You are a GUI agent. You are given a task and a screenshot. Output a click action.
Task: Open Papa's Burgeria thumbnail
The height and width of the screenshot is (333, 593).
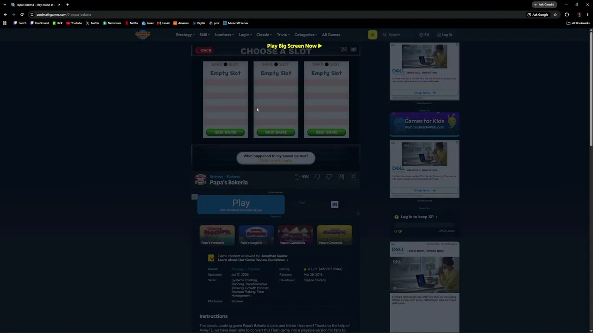[256, 235]
